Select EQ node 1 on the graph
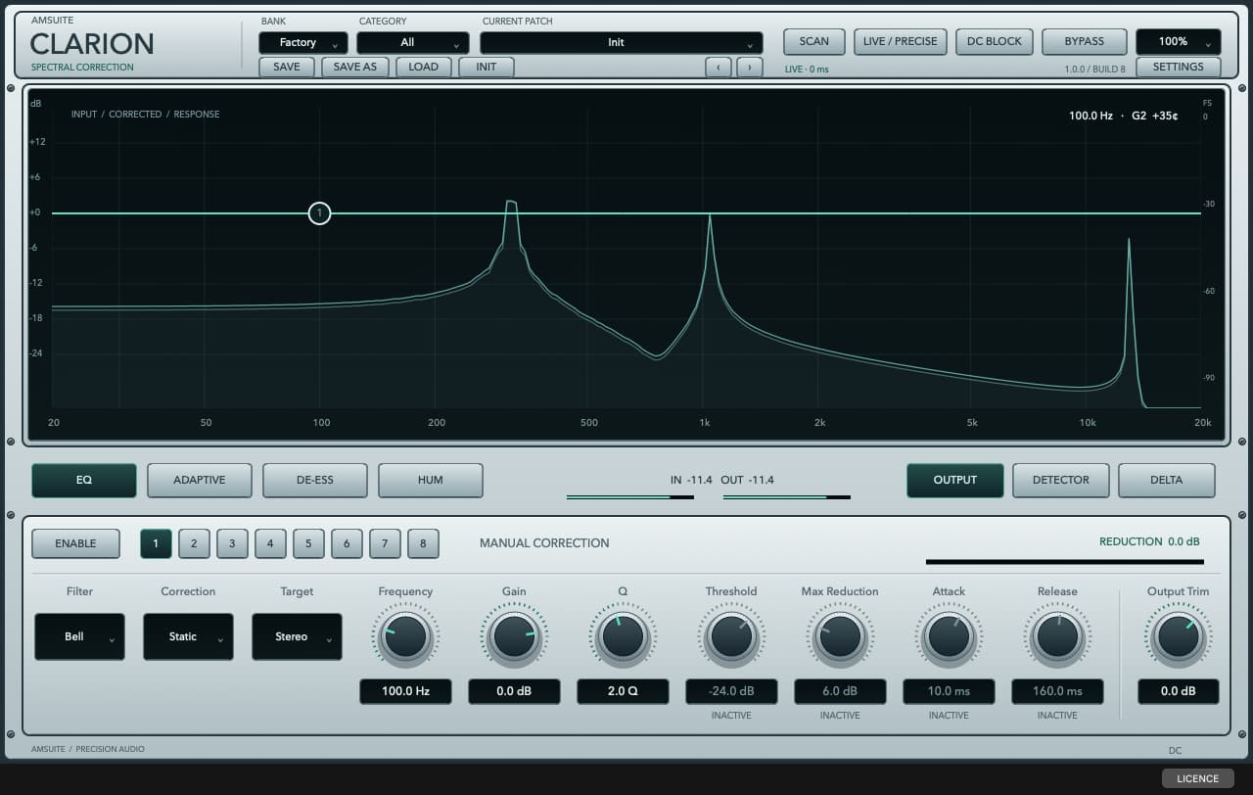This screenshot has height=795, width=1253. click(x=319, y=212)
